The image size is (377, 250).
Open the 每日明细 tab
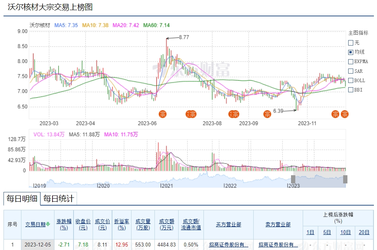coord(22,199)
